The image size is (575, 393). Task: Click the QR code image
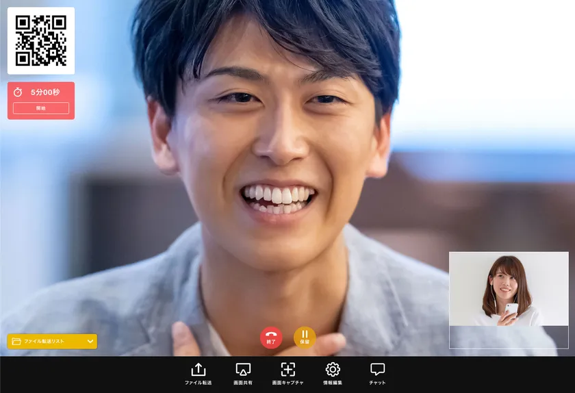[41, 40]
